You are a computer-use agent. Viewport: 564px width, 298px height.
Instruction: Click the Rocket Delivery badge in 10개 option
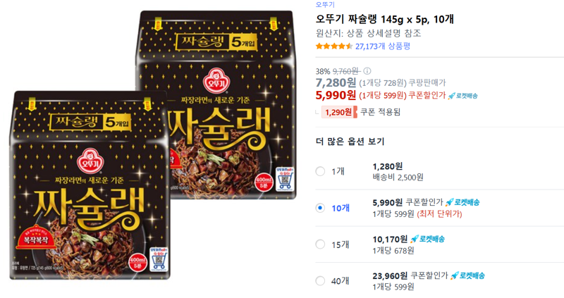click(462, 202)
